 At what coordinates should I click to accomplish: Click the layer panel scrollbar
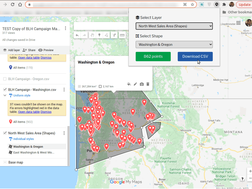point(69,146)
